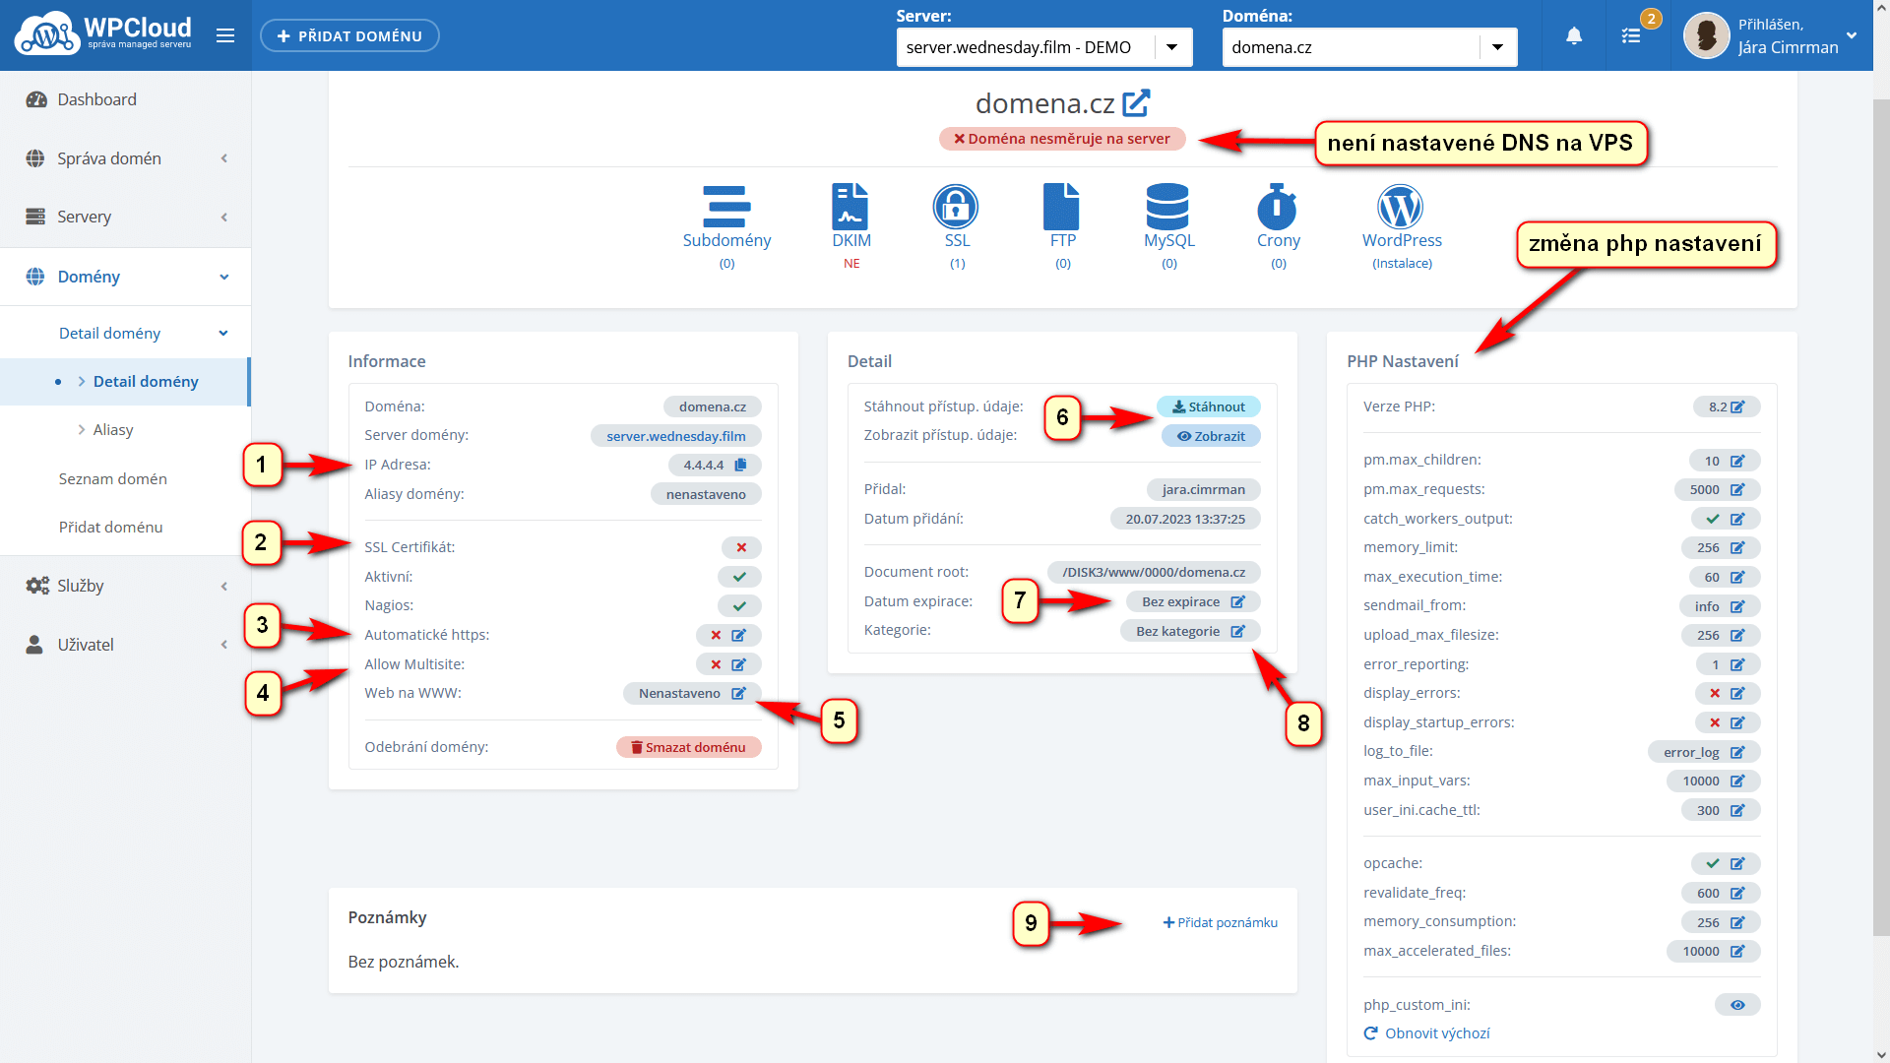Click the Smazat doménu button
1890x1063 pixels.
(x=689, y=748)
